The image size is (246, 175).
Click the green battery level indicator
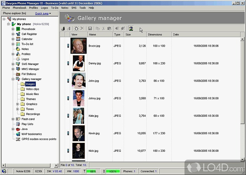pos(113,171)
